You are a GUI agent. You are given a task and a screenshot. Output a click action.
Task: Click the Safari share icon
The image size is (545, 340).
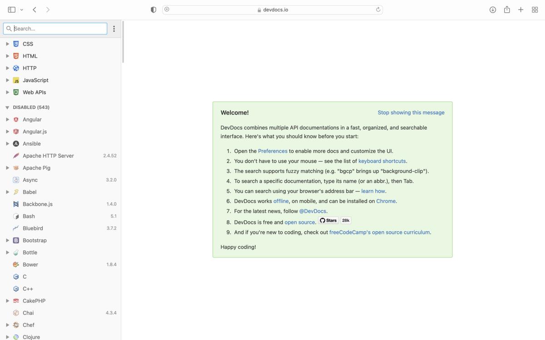(x=507, y=10)
